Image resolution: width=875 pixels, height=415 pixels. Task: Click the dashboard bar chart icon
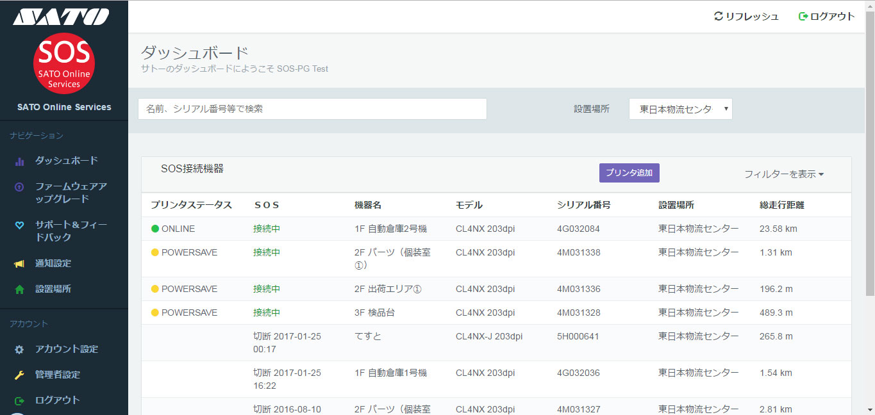click(19, 161)
